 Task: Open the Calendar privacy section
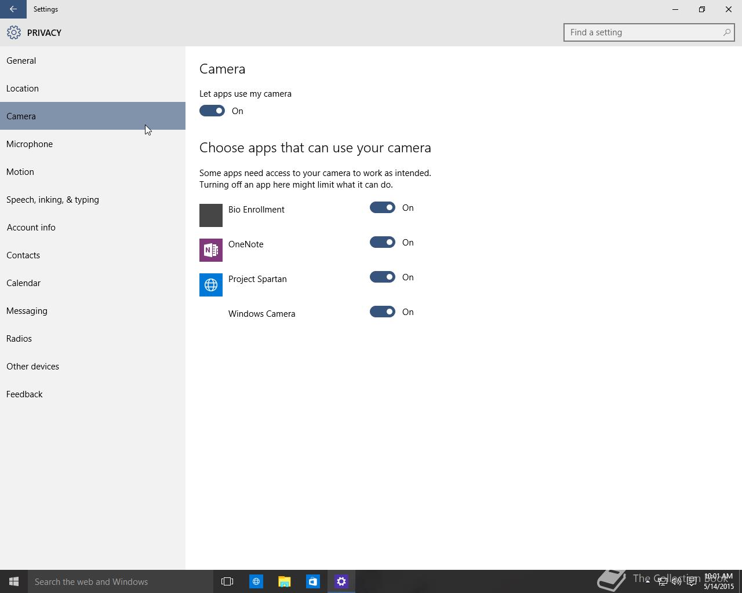93,283
